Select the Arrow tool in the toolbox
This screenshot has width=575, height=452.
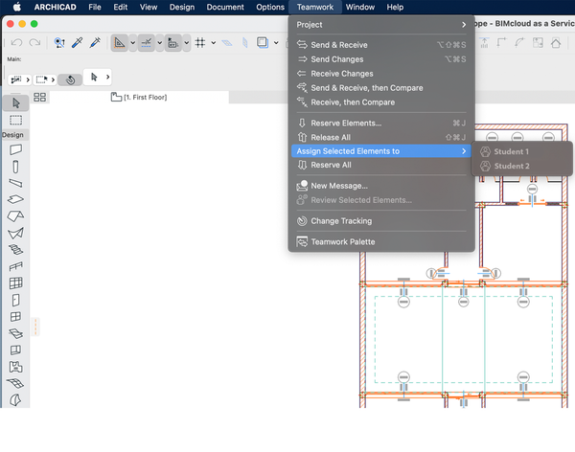pyautogui.click(x=15, y=102)
